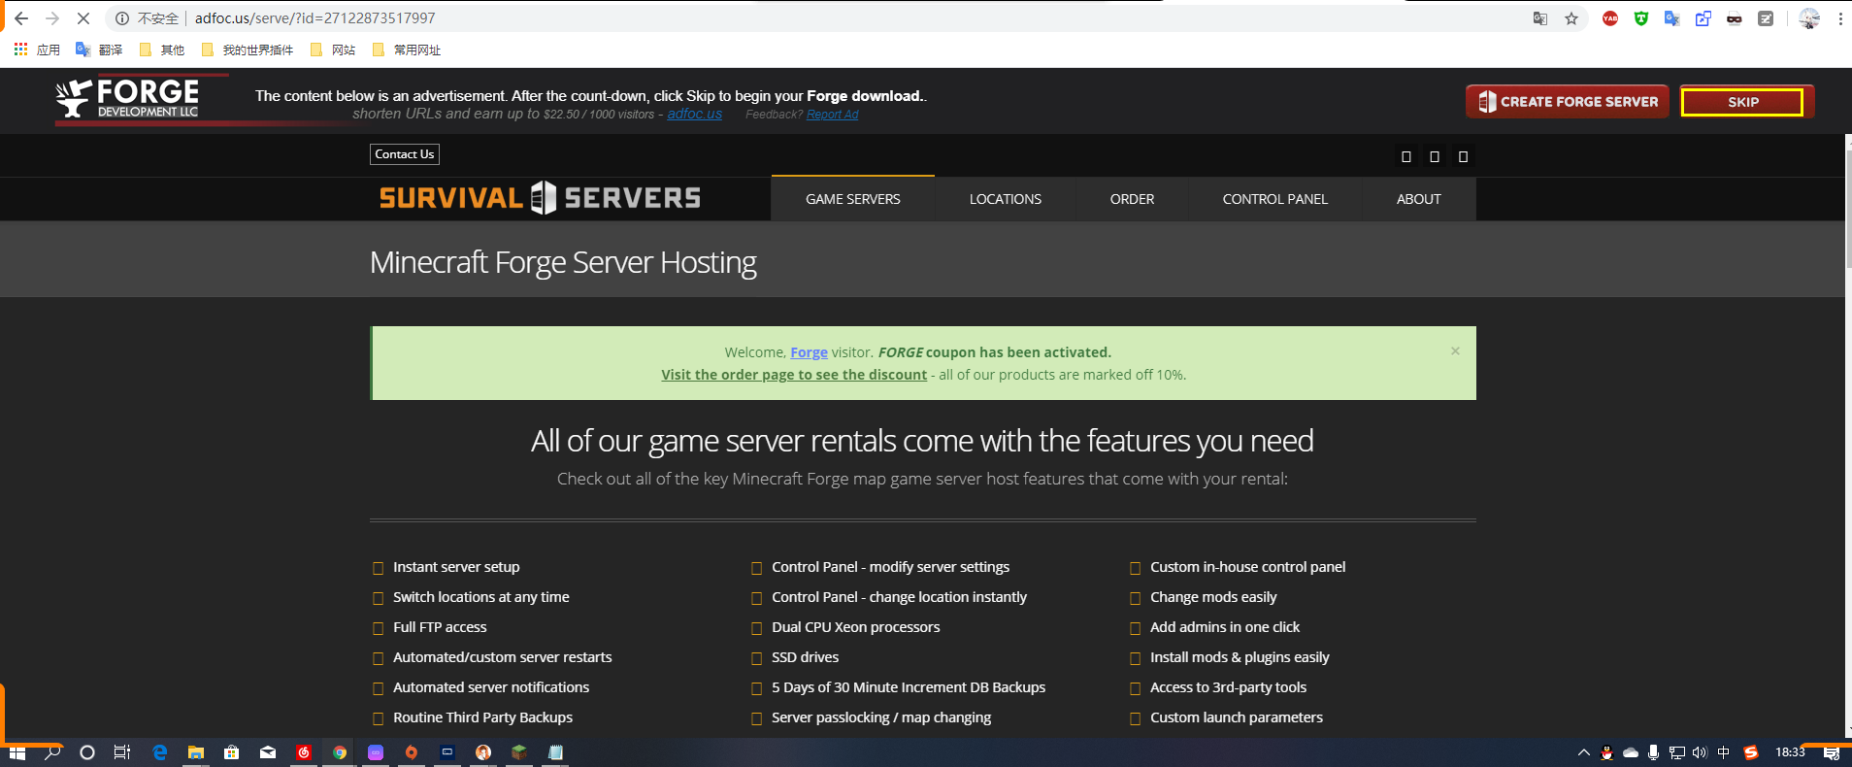
Task: Open the green shield T extension
Action: (1641, 18)
